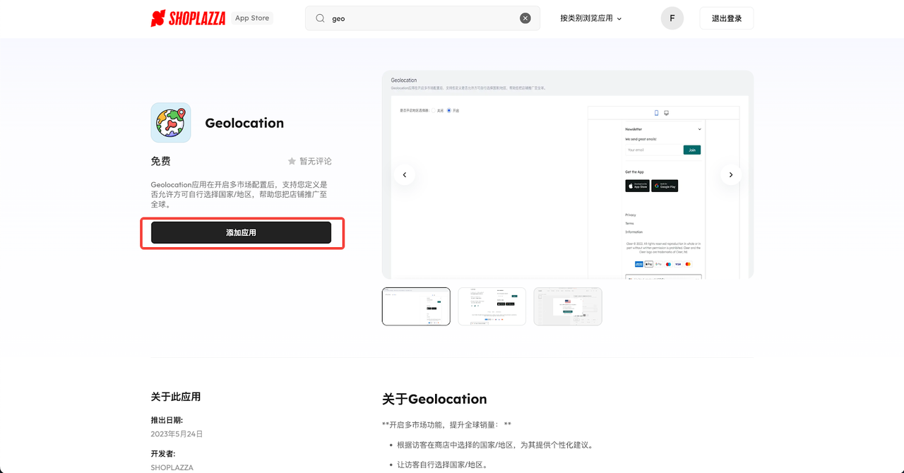The width and height of the screenshot is (904, 473).
Task: Click the F user avatar toggle
Action: click(672, 18)
